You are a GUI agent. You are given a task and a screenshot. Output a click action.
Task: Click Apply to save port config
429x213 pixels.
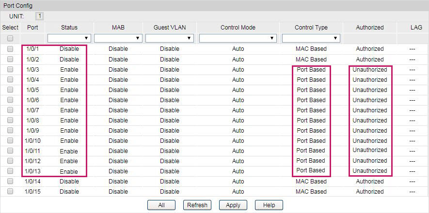click(233, 205)
